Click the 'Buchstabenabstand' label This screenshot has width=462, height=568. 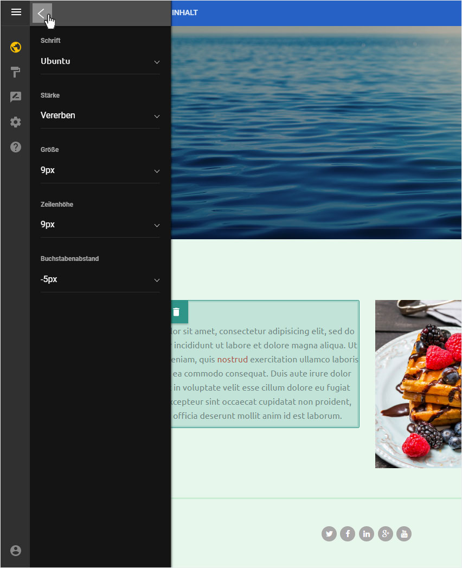69,259
